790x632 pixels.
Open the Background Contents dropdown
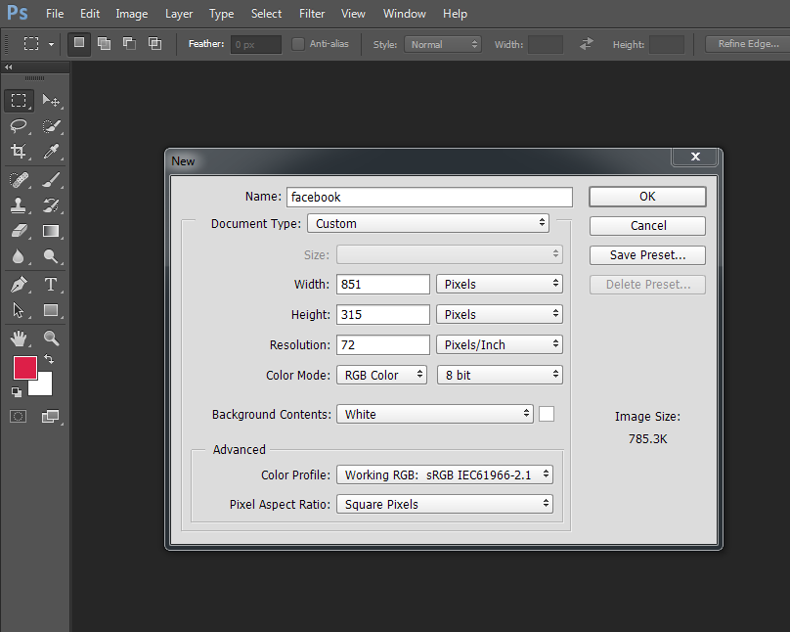(x=434, y=415)
